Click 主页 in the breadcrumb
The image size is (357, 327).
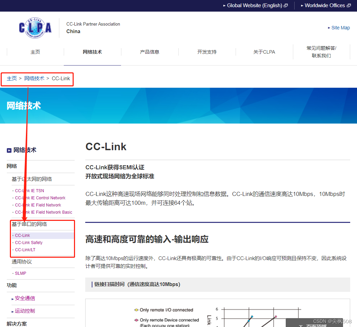click(x=12, y=79)
